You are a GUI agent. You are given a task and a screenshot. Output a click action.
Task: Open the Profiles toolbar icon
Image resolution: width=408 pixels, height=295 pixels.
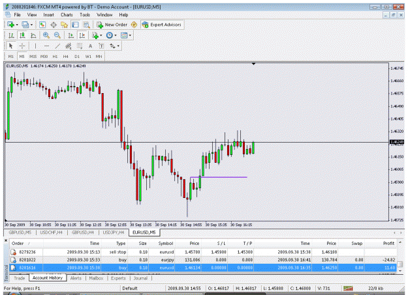pos(25,25)
